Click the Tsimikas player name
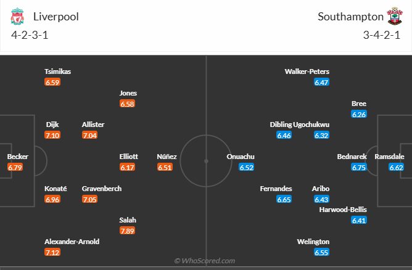This screenshot has width=412, height=270. [x=57, y=72]
